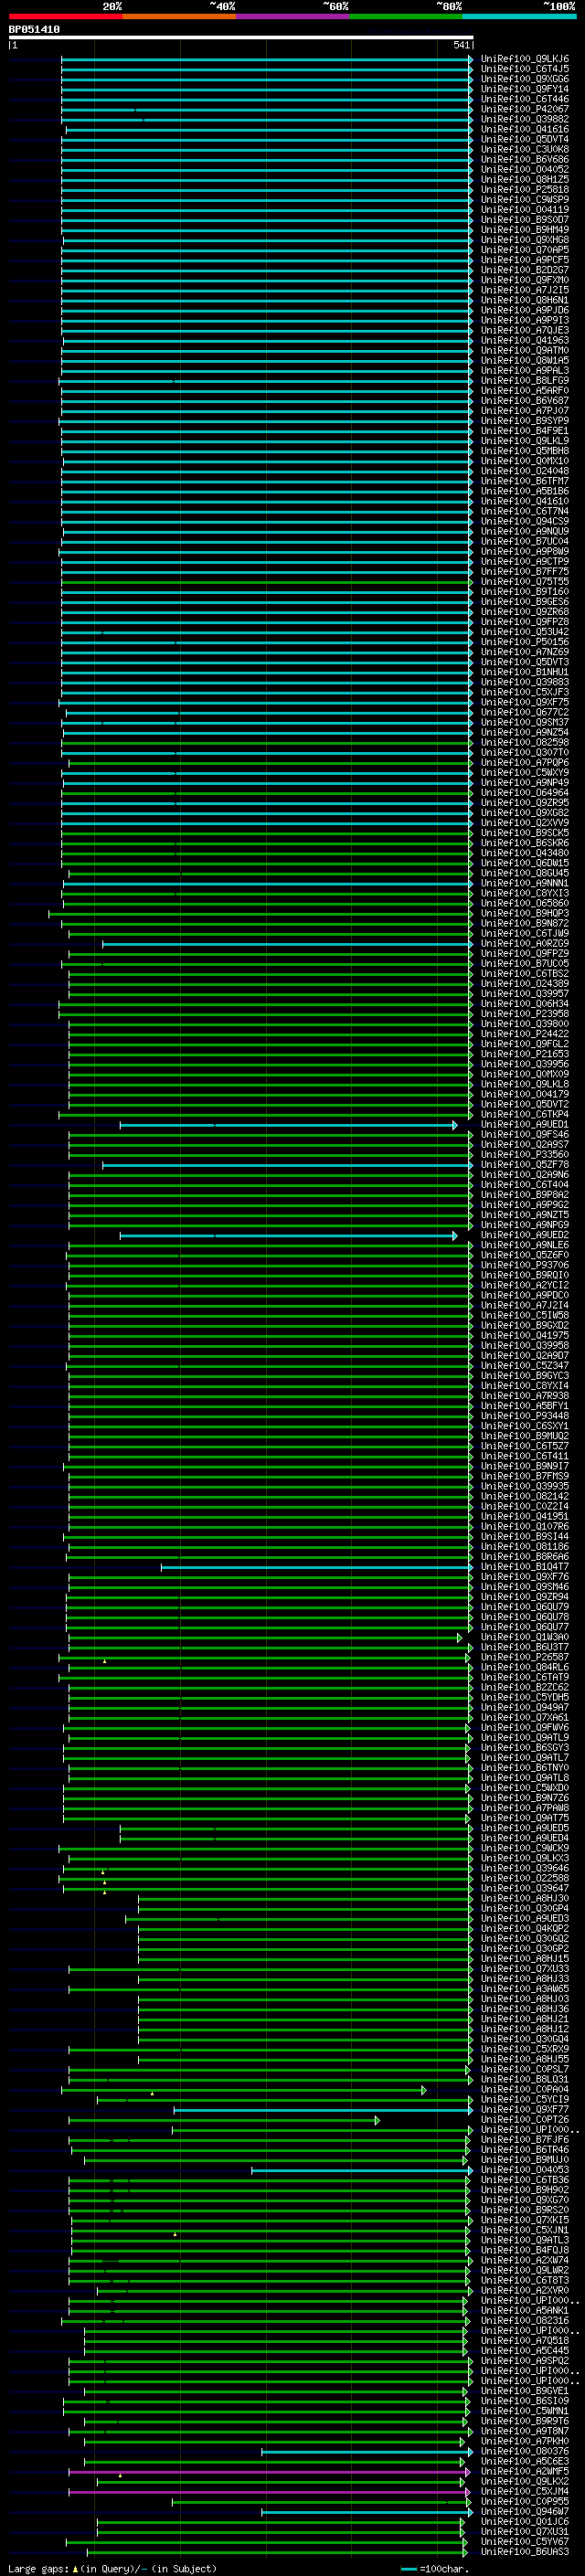
Task: Click the cyan ~100% identity legend bar
Action: coord(519,16)
